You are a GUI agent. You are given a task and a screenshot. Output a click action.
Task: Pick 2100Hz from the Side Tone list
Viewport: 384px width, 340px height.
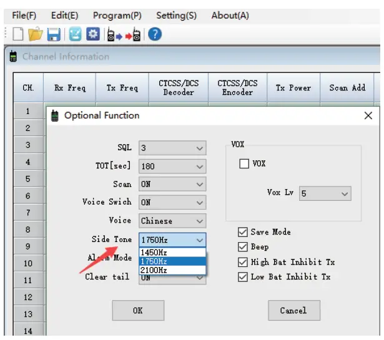[172, 270]
